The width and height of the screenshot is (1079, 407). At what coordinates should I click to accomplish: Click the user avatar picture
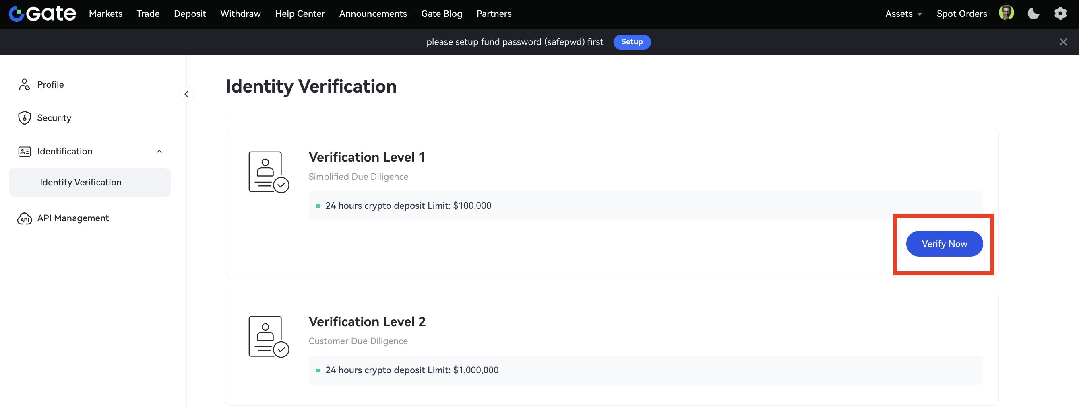pos(1006,13)
